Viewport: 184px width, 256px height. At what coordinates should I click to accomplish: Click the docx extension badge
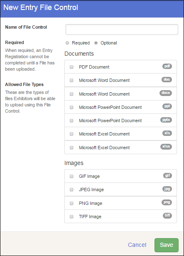click(166, 93)
